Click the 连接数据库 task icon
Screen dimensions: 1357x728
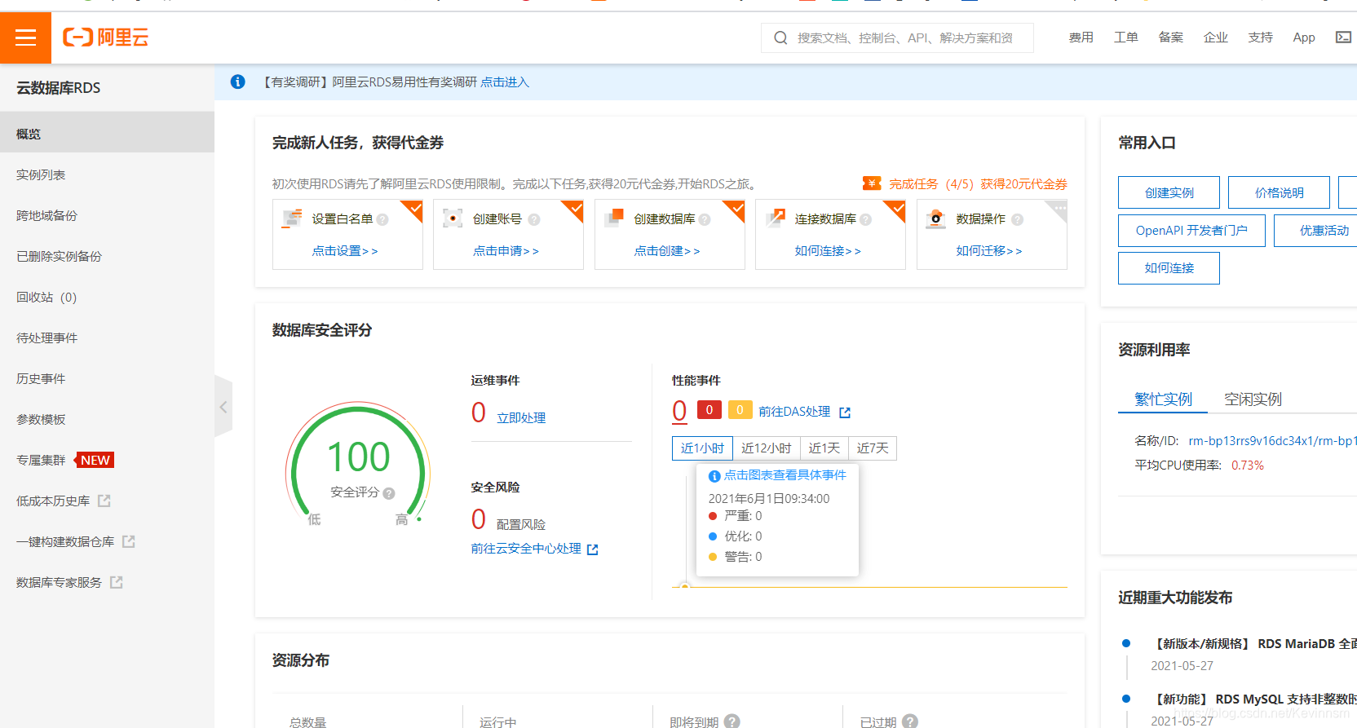[775, 218]
